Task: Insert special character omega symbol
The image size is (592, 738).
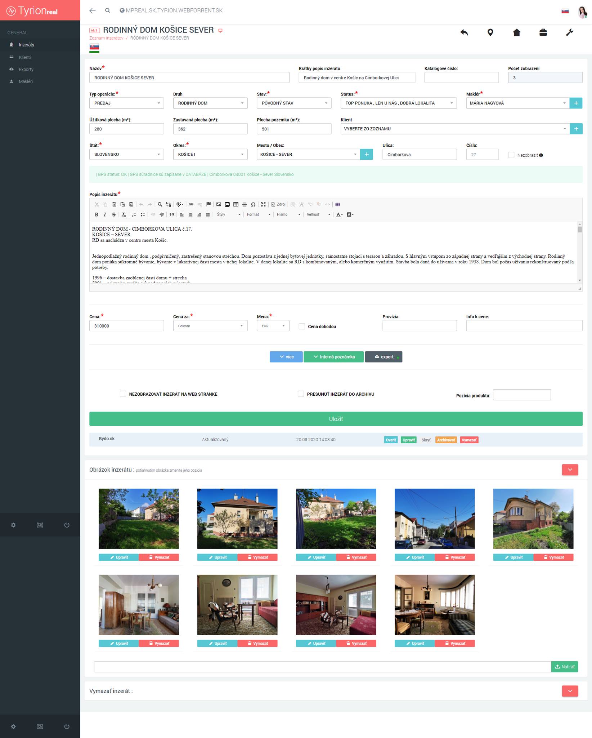Action: [253, 204]
